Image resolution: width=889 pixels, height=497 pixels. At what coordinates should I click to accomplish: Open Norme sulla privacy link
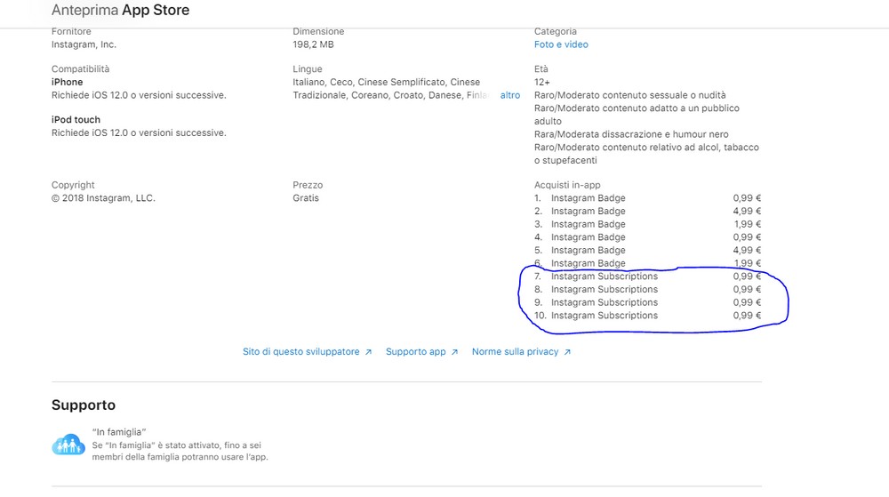pos(521,351)
